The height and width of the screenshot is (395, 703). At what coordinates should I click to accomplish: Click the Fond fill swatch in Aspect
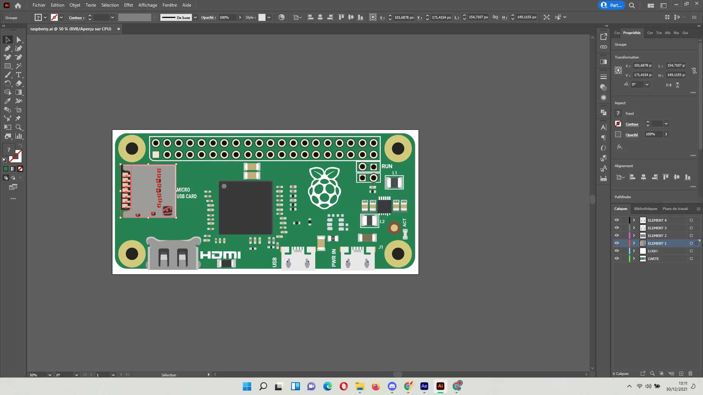618,113
